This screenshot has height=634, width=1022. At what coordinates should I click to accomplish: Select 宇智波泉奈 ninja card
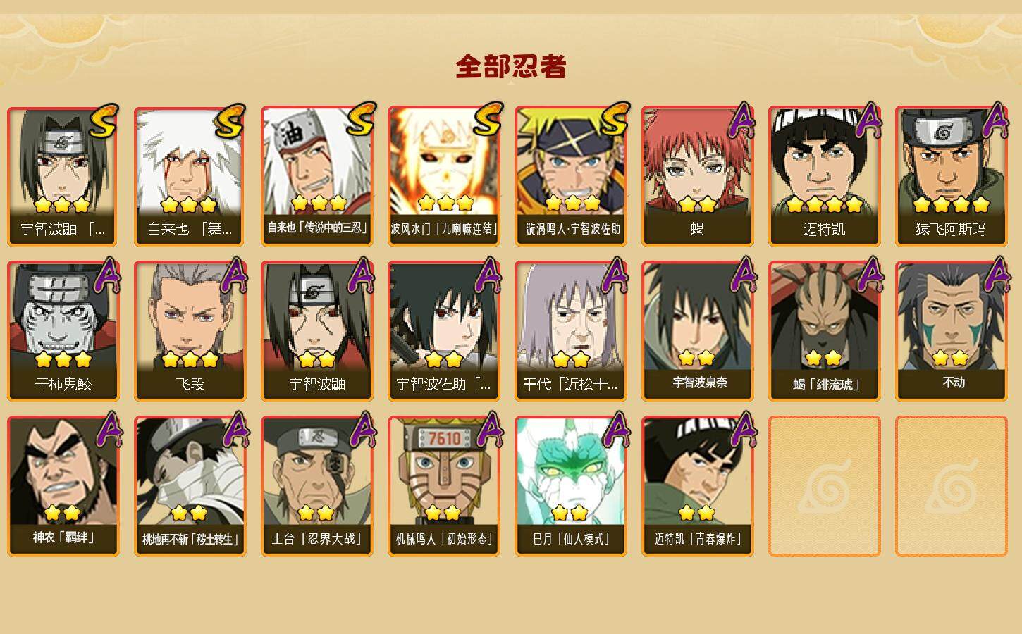tap(697, 331)
